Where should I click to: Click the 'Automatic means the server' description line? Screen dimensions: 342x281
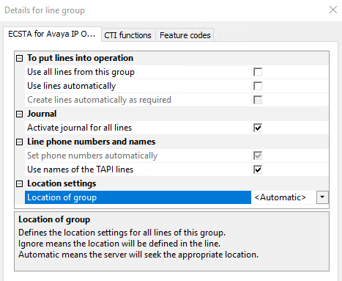point(138,255)
